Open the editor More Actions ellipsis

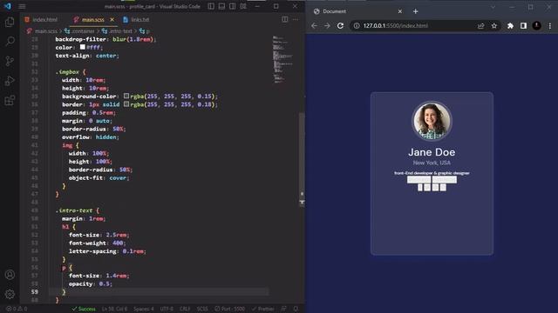coord(296,19)
